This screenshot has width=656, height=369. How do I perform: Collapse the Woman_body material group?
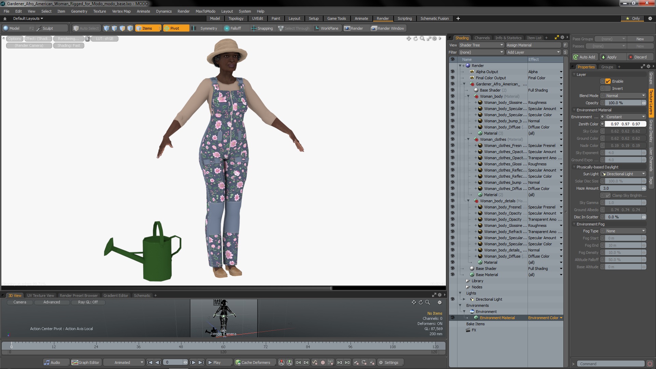pyautogui.click(x=468, y=96)
